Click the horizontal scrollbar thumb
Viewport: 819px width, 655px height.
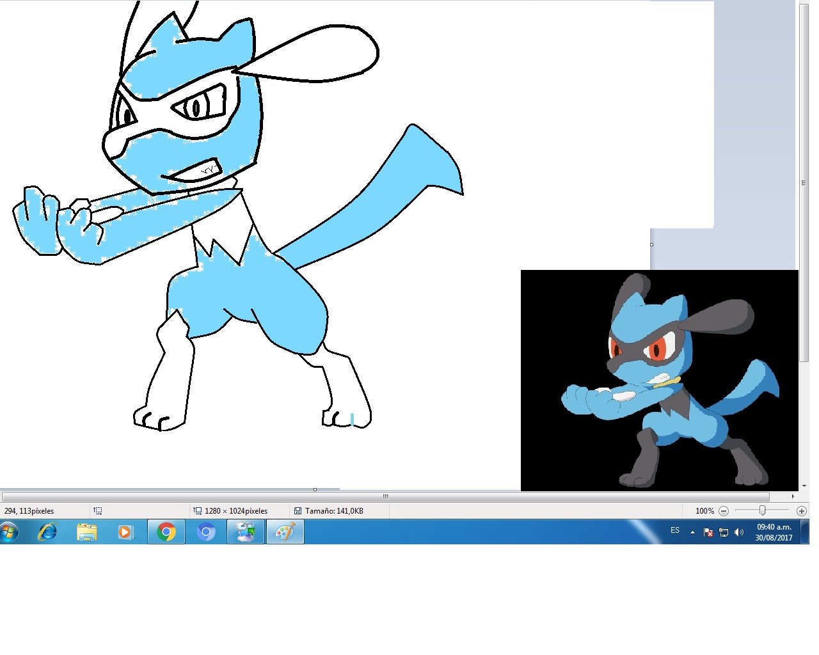[385, 496]
